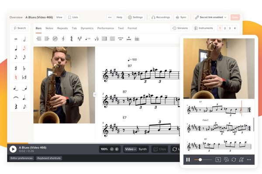Open the swing/triplet feel option
Image resolution: width=262 pixels, height=174 pixels.
tap(96, 39)
